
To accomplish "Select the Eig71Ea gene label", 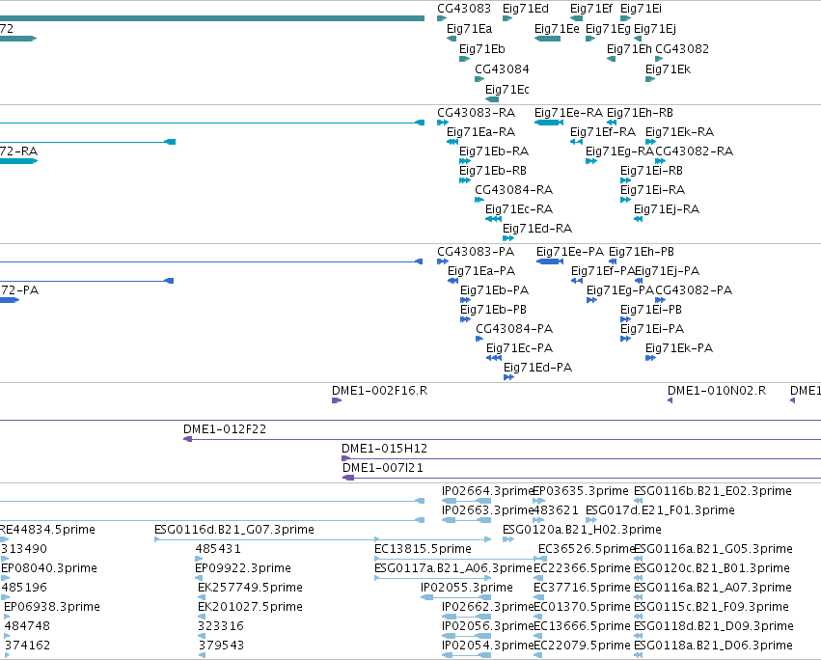I will tap(469, 29).
